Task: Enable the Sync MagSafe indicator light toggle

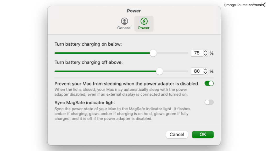Action: (x=209, y=102)
